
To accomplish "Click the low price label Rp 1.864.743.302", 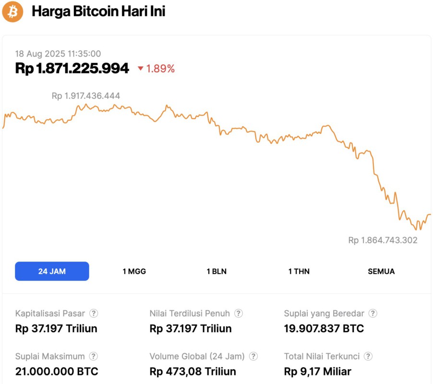I will [382, 240].
